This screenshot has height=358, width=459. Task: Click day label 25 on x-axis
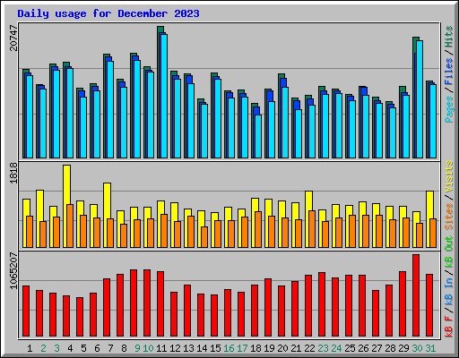[350, 348]
